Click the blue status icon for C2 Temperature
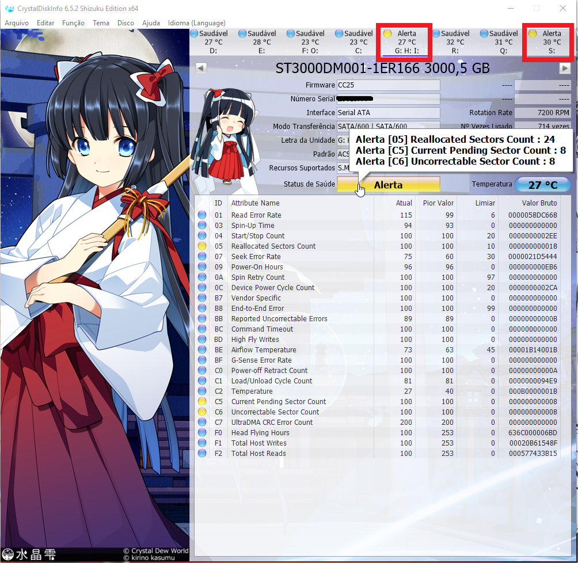This screenshot has height=563, width=578. point(202,391)
